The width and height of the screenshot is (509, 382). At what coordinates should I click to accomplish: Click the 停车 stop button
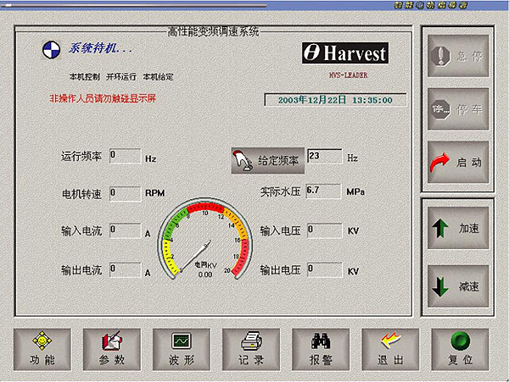point(458,109)
